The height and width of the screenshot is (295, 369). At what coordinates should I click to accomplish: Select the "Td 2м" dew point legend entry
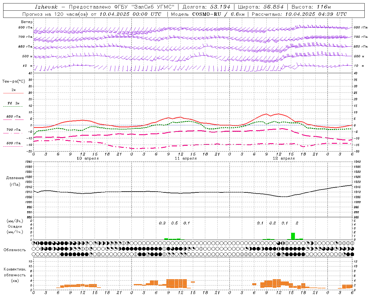[x=14, y=103]
